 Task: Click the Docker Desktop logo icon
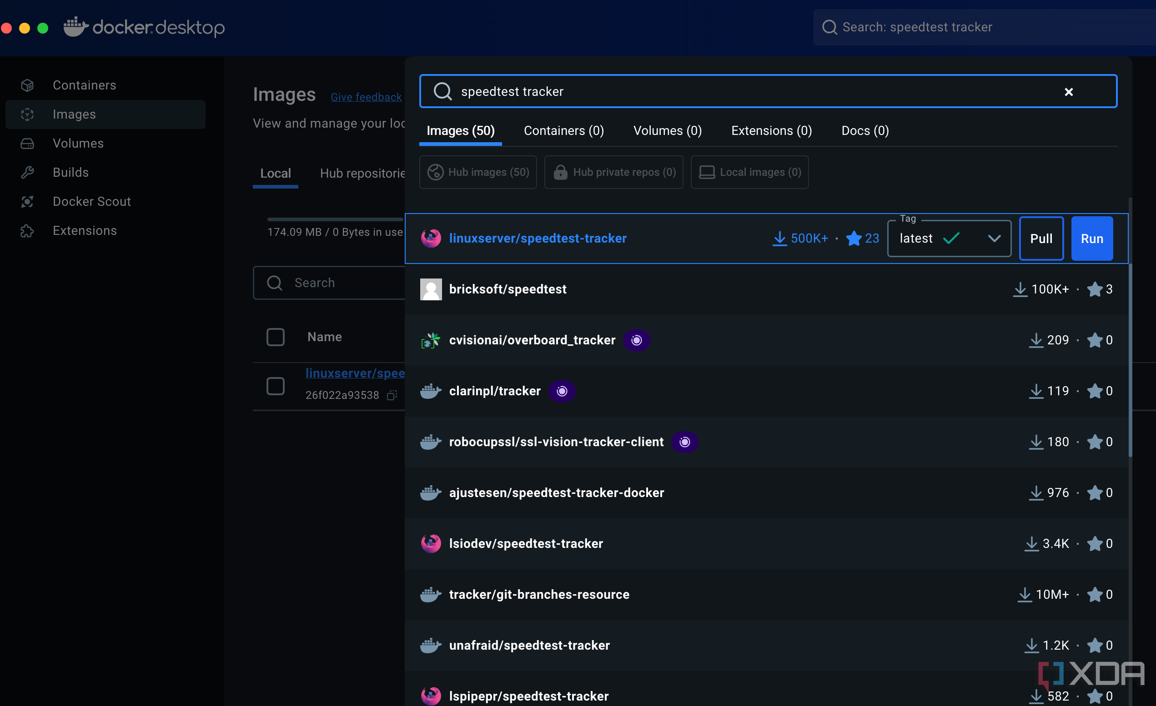(x=75, y=26)
